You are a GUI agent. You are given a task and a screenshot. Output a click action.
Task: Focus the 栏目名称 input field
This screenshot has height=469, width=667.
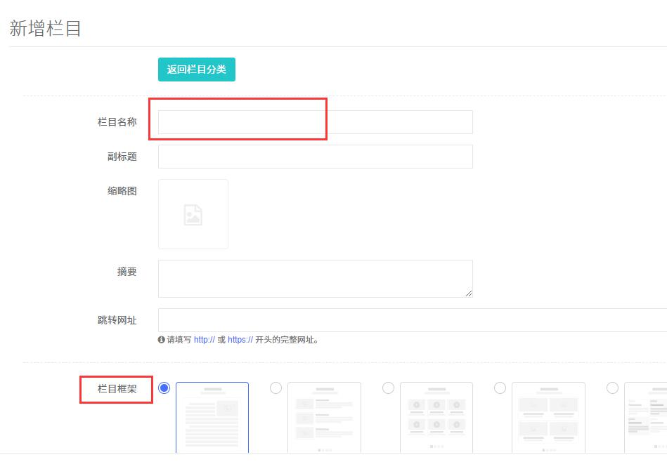coord(315,122)
